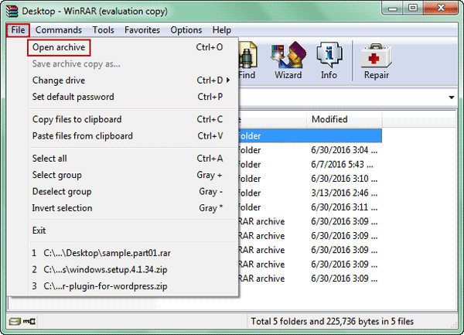The image size is (464, 335).
Task: Select folder row modified 6/7/2016 5:43
Action: 310,165
